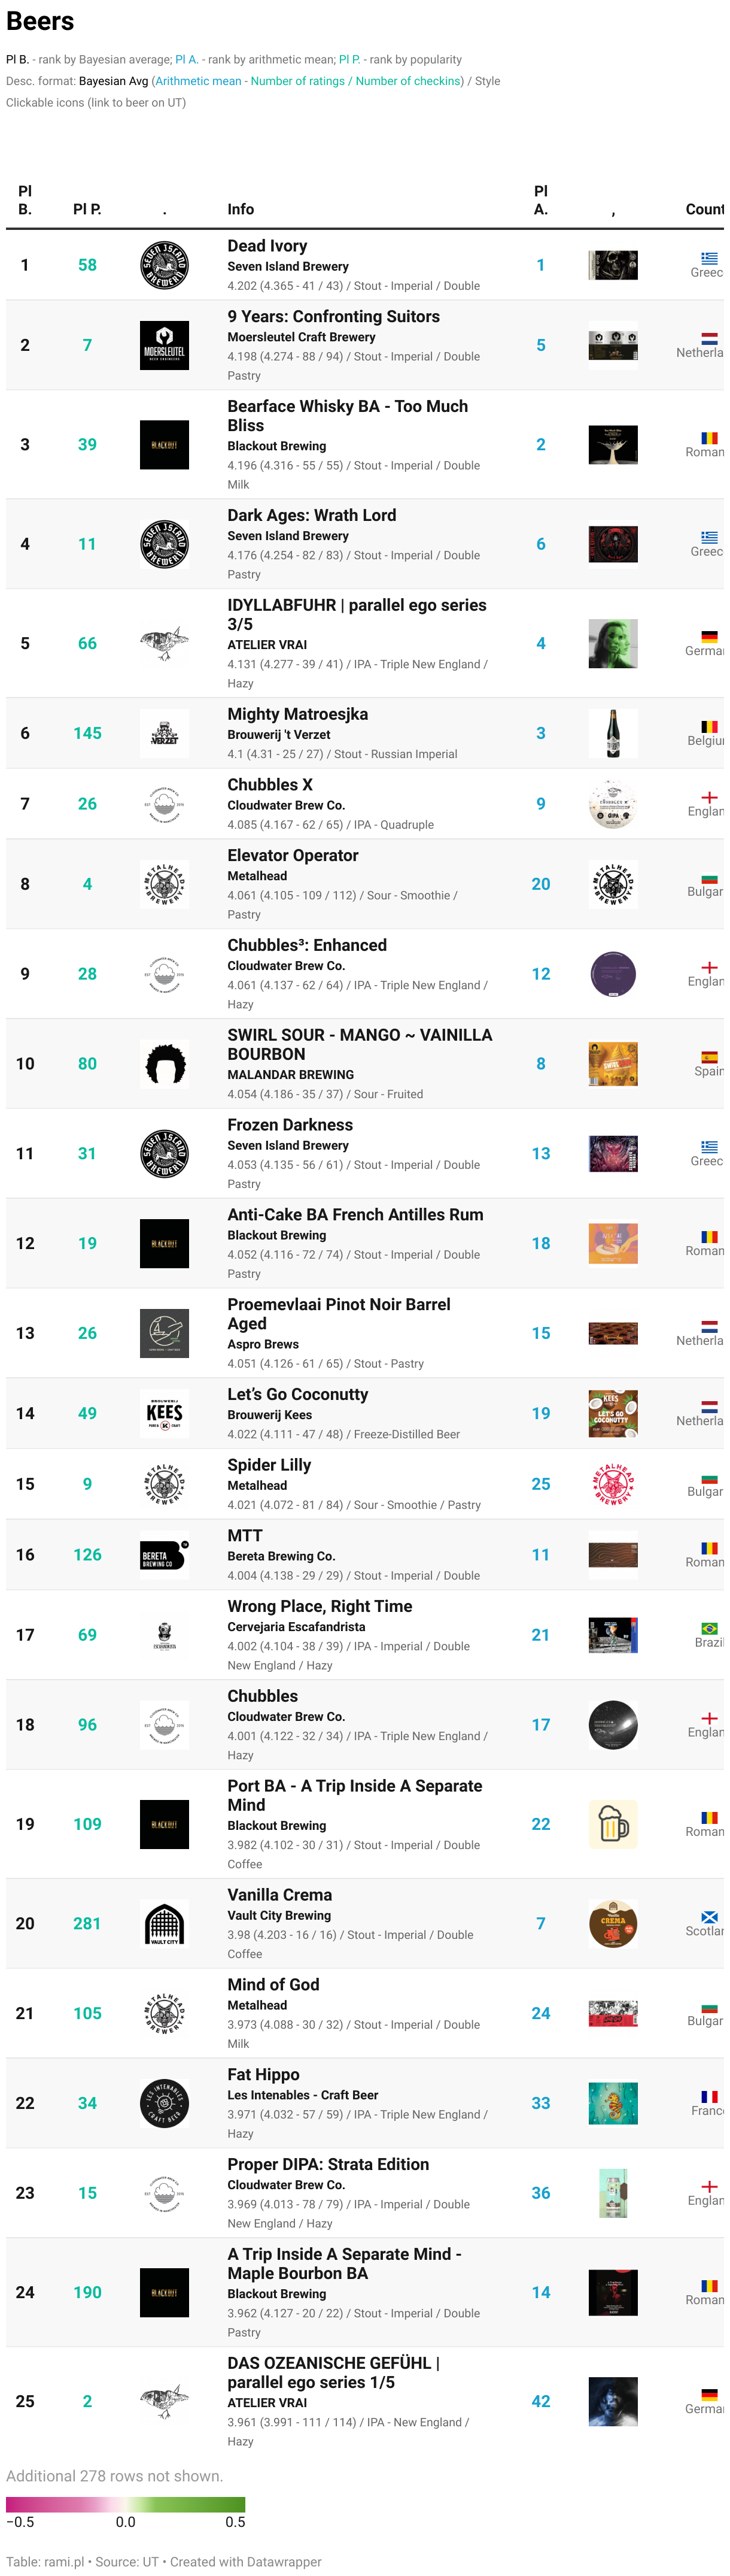Sort table by Pl B. column header
This screenshot has height=2576, width=730.
[x=25, y=200]
